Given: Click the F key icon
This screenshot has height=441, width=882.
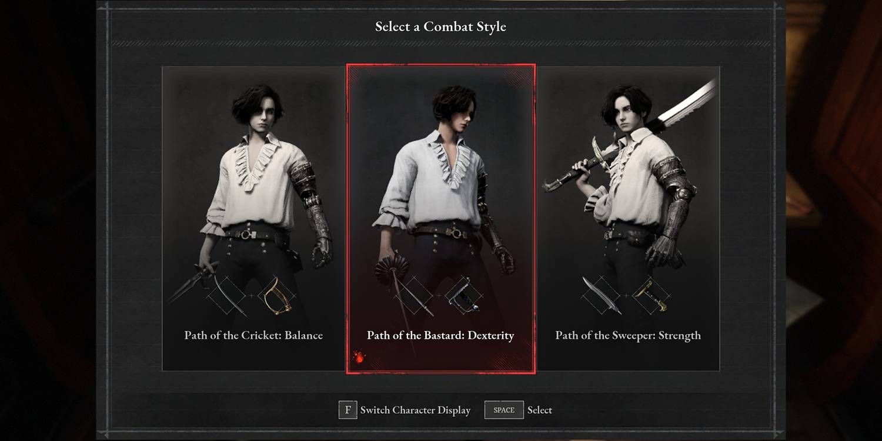Looking at the screenshot, I should point(348,410).
